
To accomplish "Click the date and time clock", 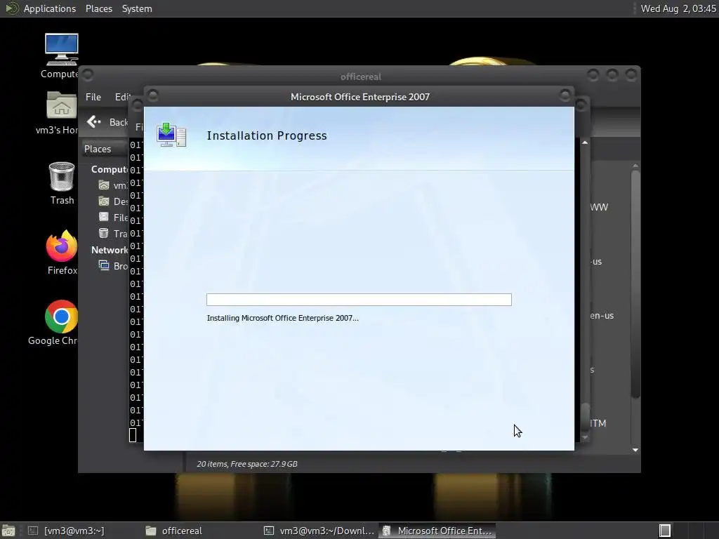I will point(678,8).
